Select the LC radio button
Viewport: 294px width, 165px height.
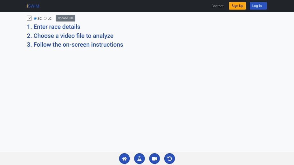(x=45, y=18)
